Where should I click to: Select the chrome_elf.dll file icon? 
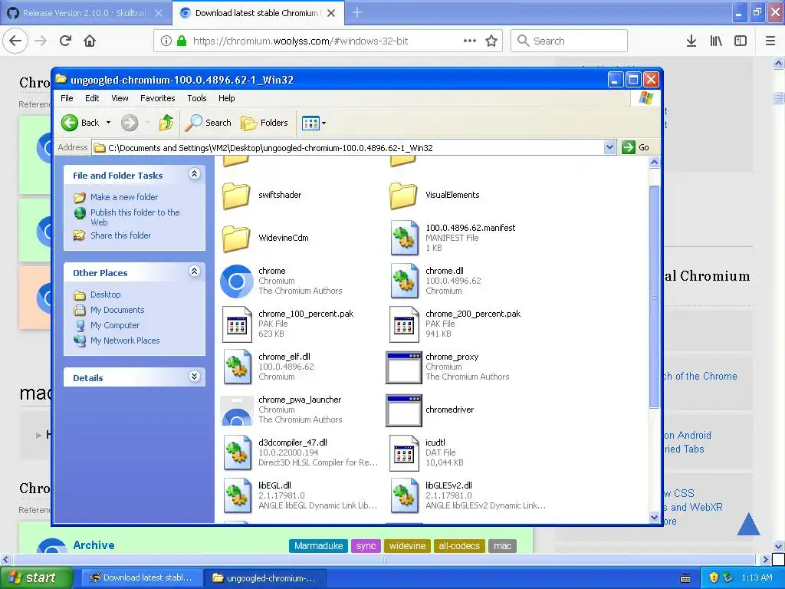(x=237, y=367)
